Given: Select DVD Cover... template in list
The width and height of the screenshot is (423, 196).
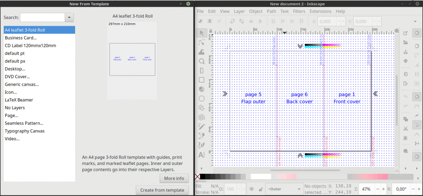Looking at the screenshot, I should tap(39, 77).
